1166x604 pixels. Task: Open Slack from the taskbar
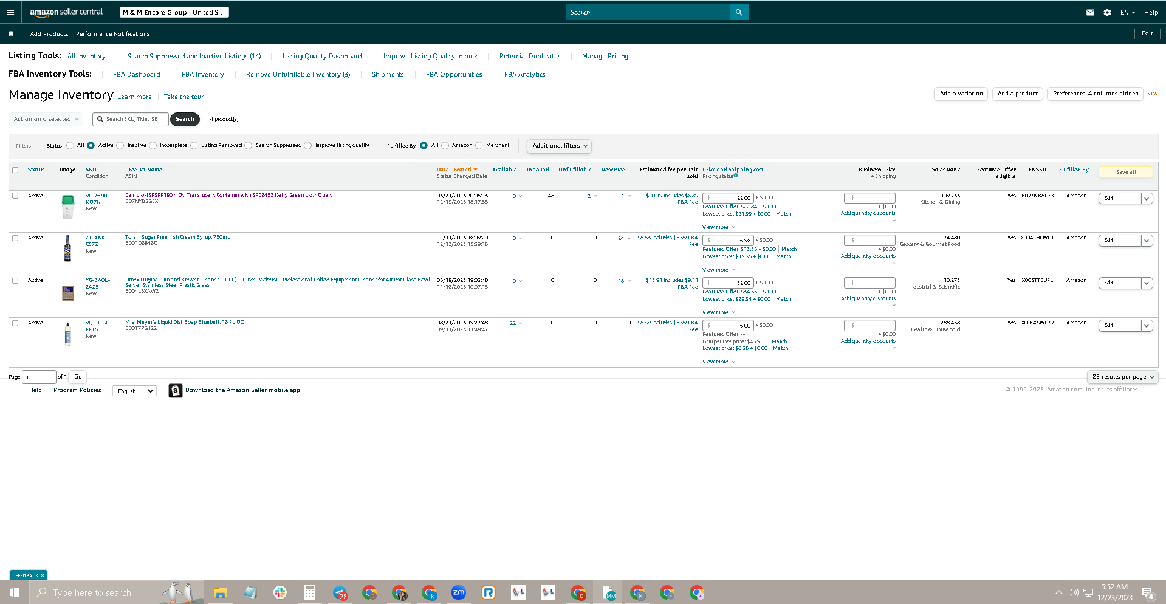pos(280,592)
